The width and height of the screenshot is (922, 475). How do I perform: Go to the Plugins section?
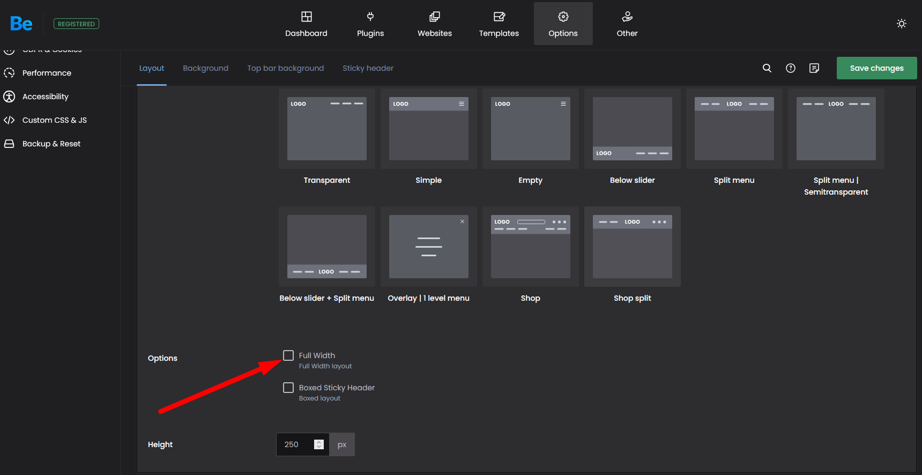coord(370,24)
